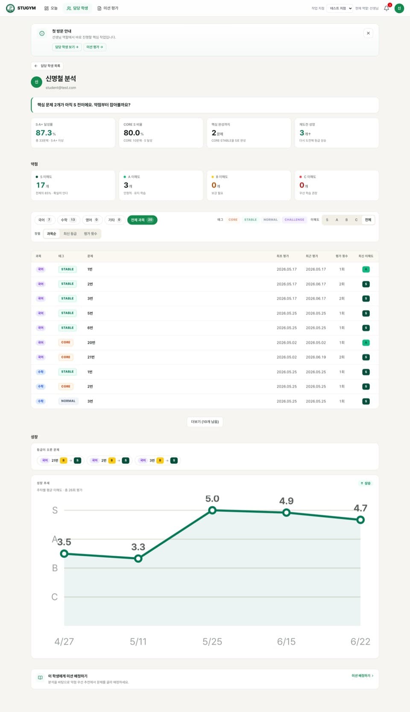Open the 오늘 navigation tab
Viewport: 410px width, 712px height.
[51, 8]
